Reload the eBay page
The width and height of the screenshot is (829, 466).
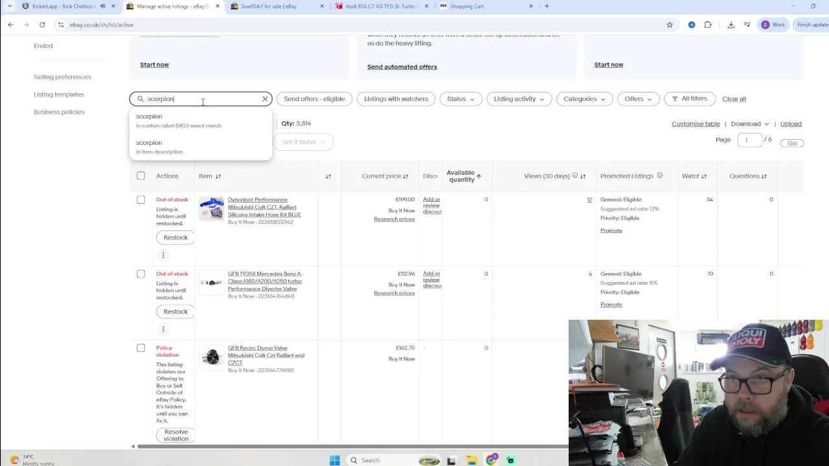42,25
